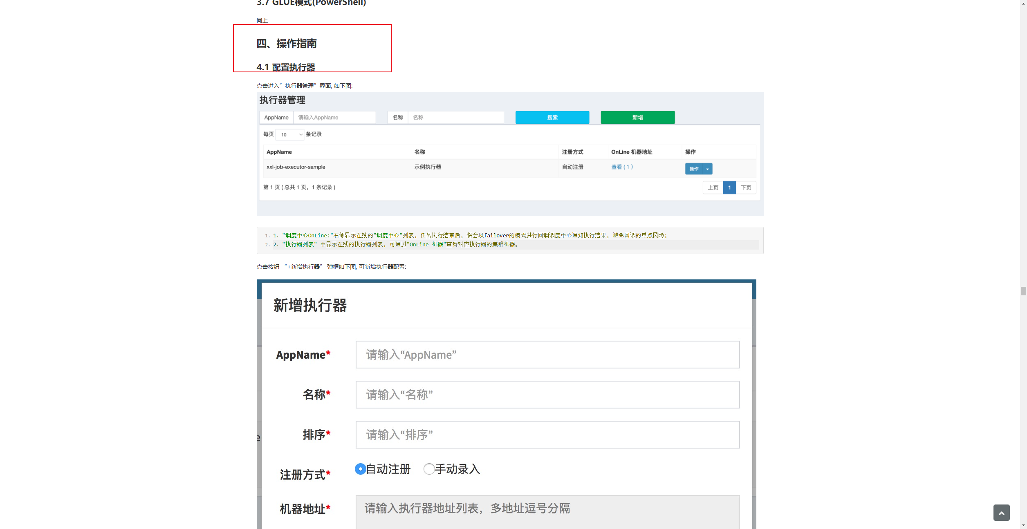This screenshot has width=1027, height=529.
Task: Click the blue 操作 button in the table row
Action: (694, 169)
